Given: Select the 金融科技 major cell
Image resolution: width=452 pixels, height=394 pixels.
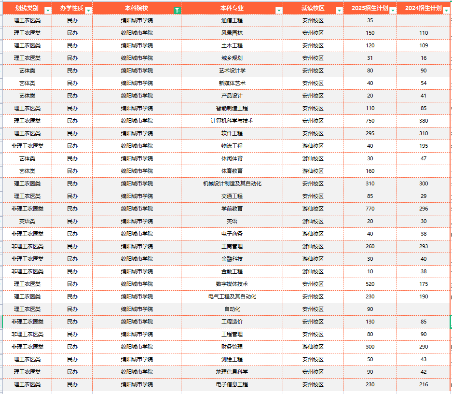Looking at the screenshot, I should pyautogui.click(x=232, y=259).
